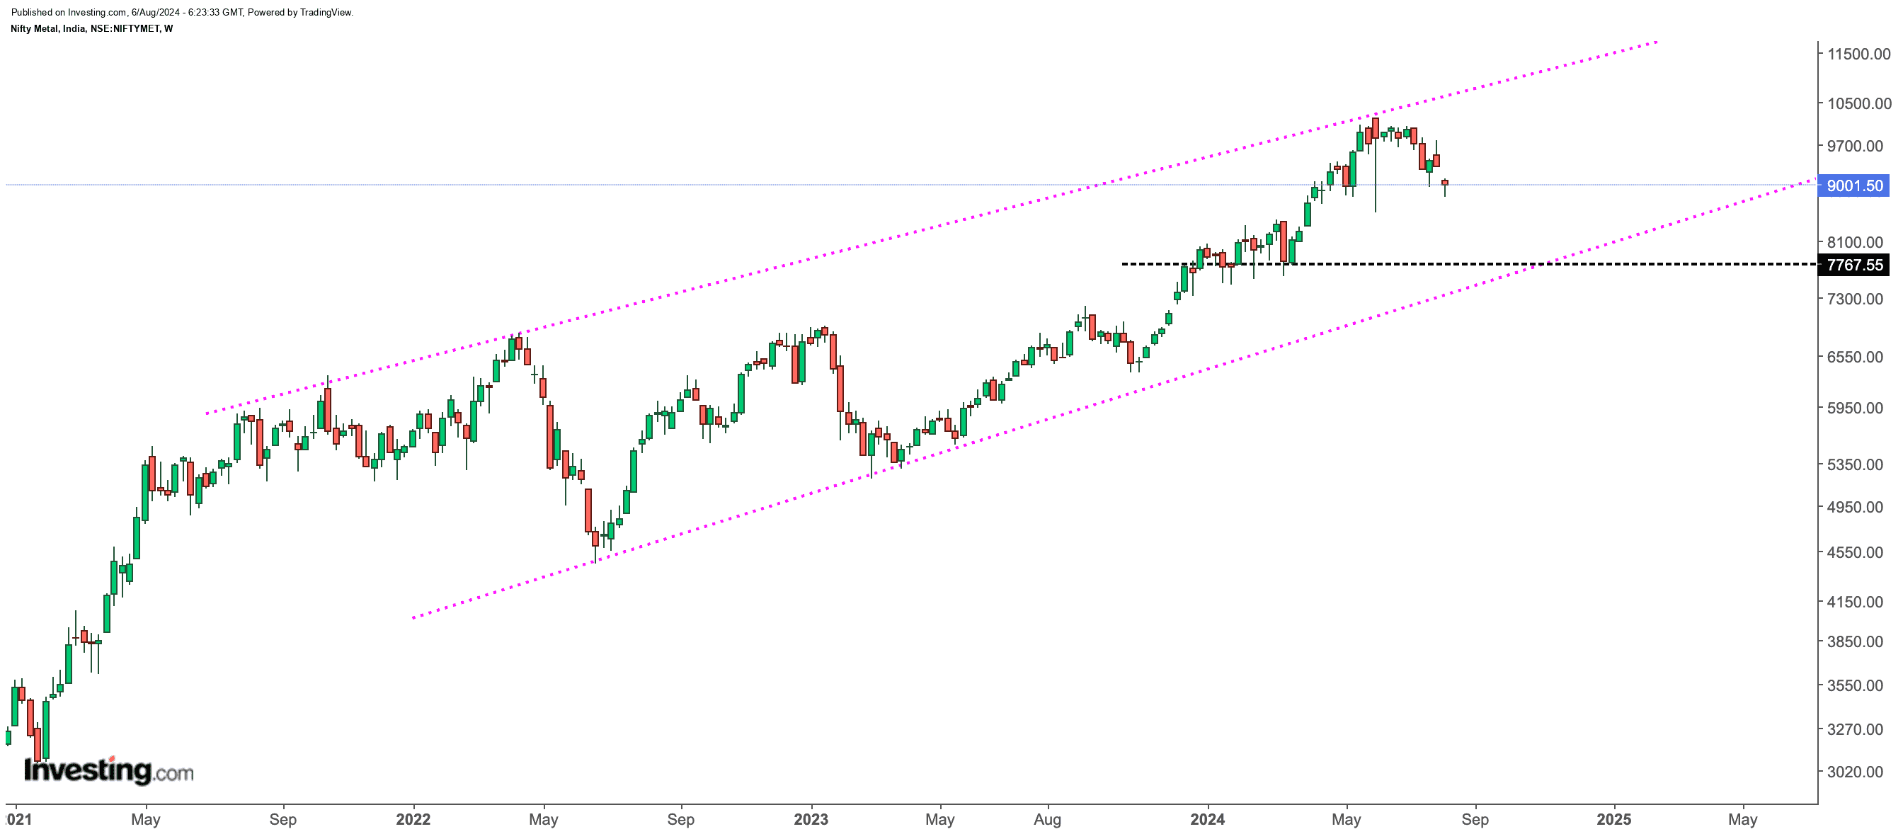Image resolution: width=1903 pixels, height=834 pixels.
Task: Click the current price label 9001.50
Action: pos(1854,185)
